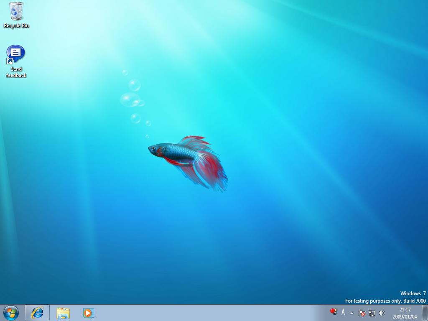The height and width of the screenshot is (321, 428).
Task: Click the Show desktop button on the taskbar's right edge
Action: (425, 313)
